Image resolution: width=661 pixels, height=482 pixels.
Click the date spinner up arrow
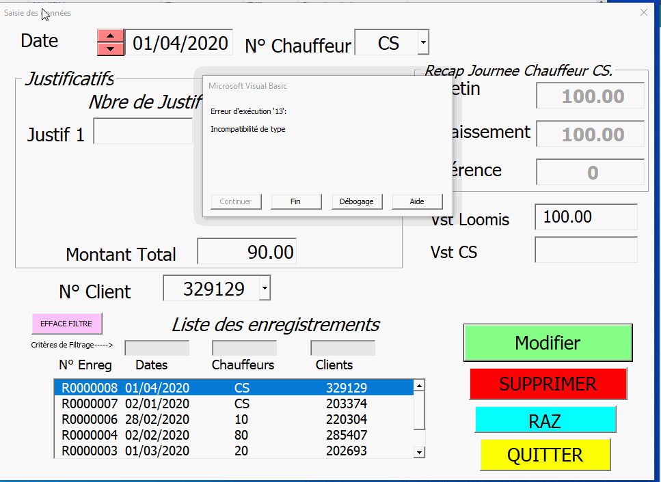111,36
